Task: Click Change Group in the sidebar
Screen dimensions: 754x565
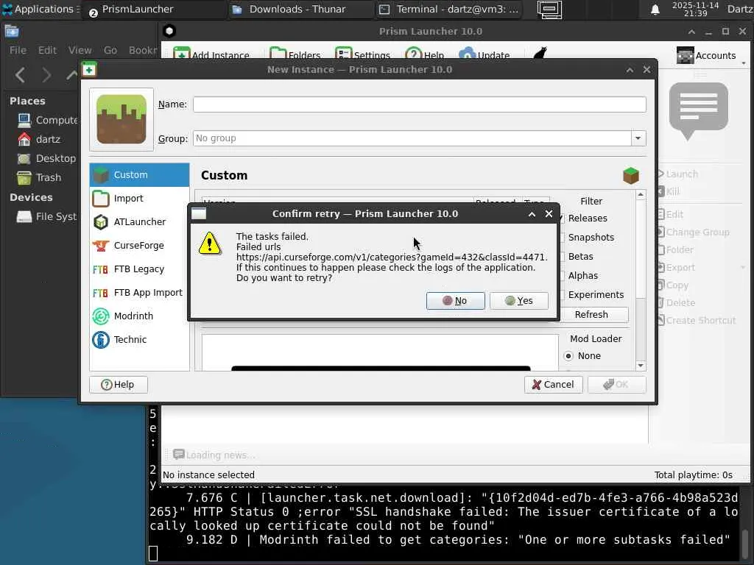Action: tap(693, 232)
